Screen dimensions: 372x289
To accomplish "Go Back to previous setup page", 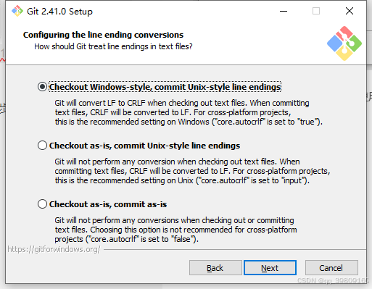I will [215, 268].
